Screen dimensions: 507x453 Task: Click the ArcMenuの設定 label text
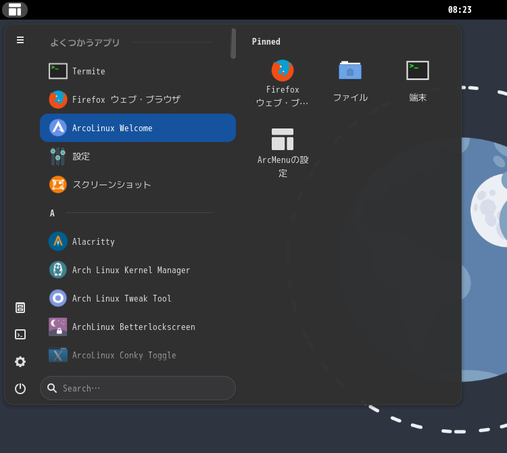click(x=283, y=166)
